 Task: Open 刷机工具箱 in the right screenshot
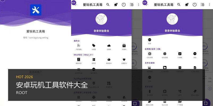150,103
